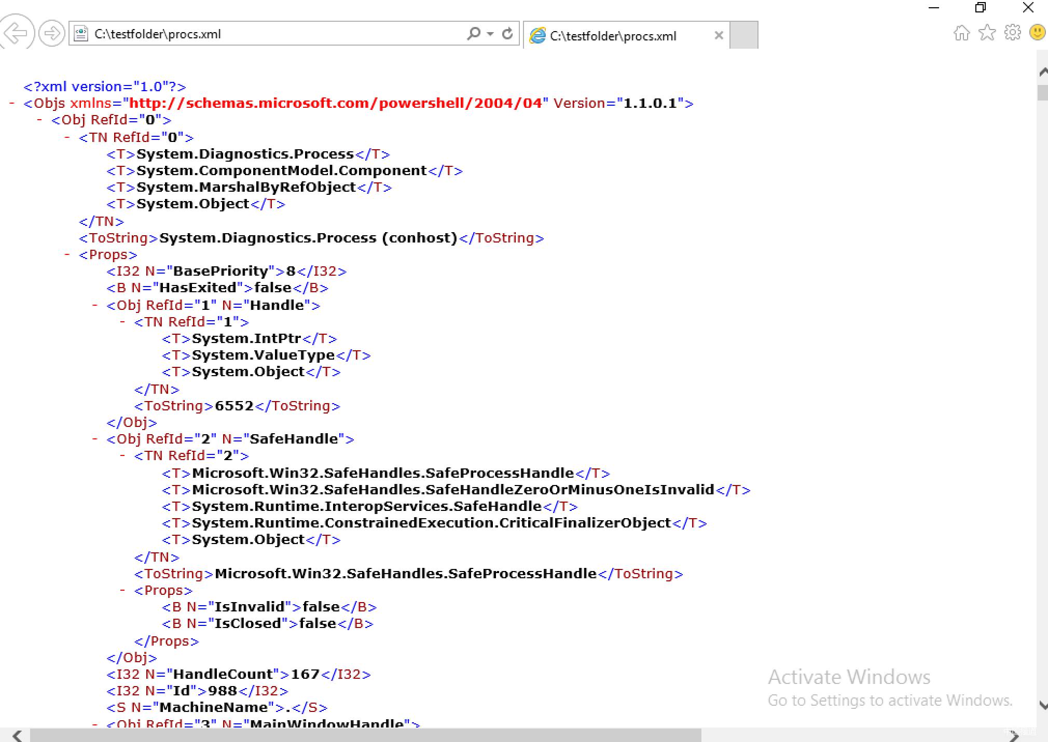The width and height of the screenshot is (1048, 742).
Task: Click the System.ComponentModel.Component text
Action: tap(282, 170)
